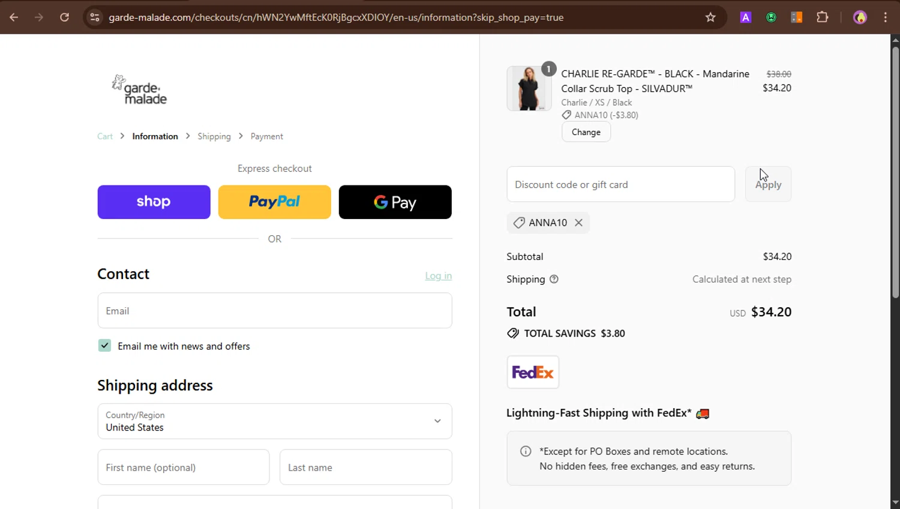Click the scrollbar down arrow
This screenshot has height=509, width=900.
click(x=895, y=503)
